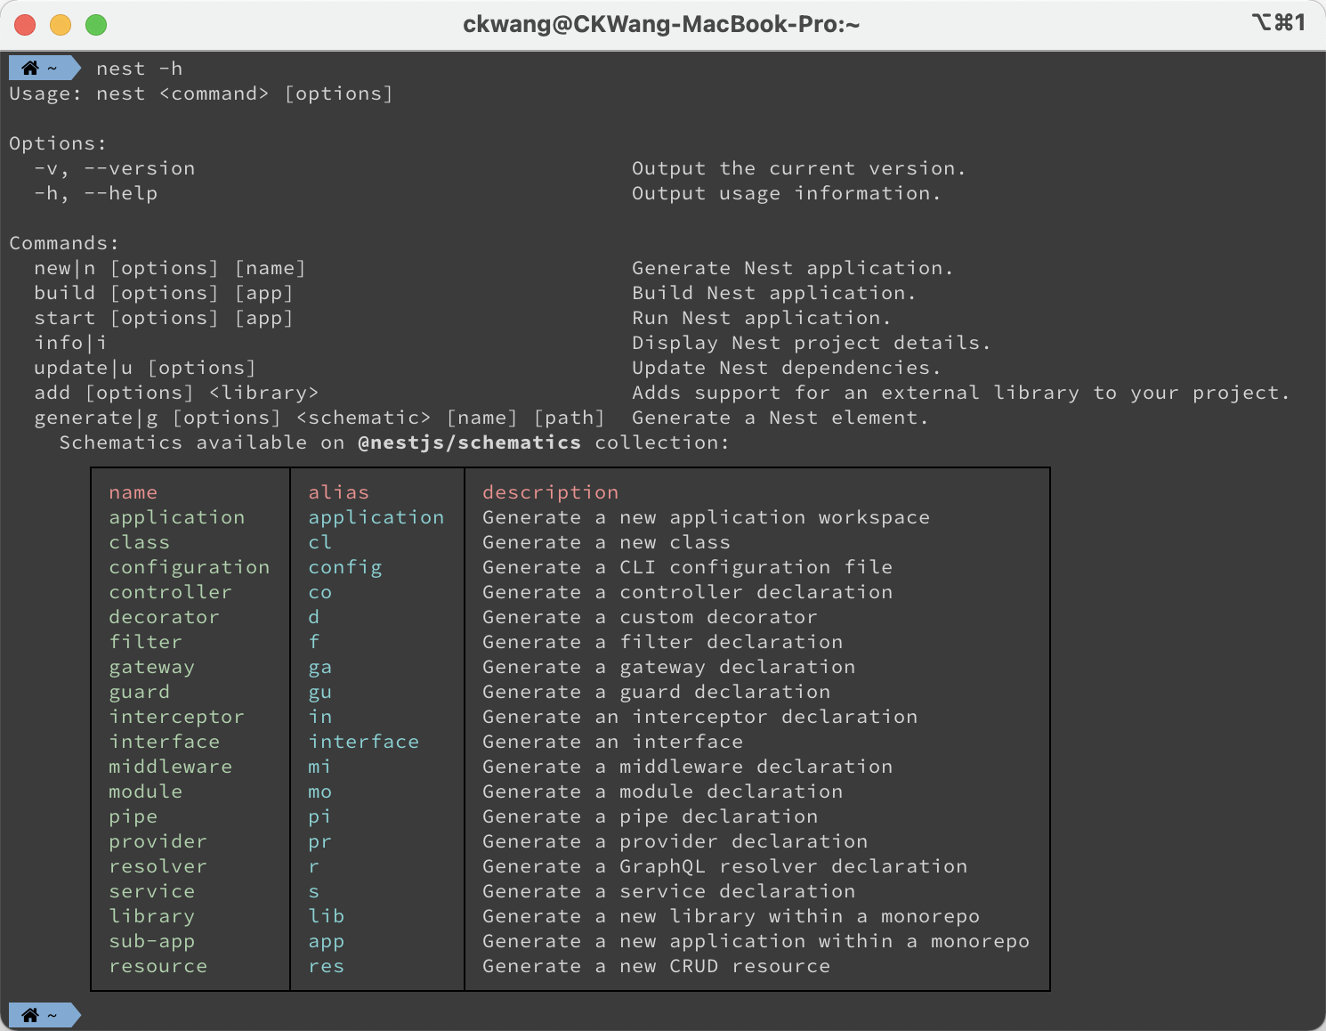
Task: Click the green zoom window button
Action: point(96,25)
